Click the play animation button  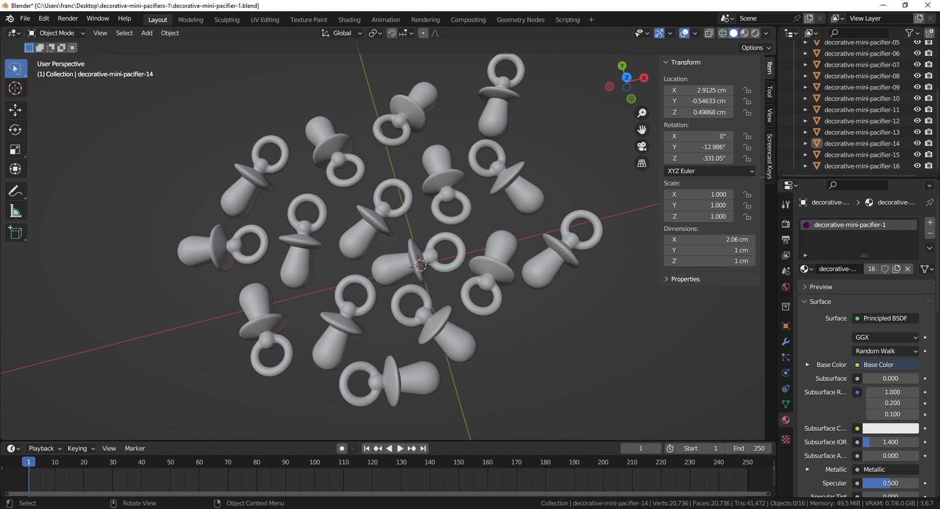click(400, 448)
